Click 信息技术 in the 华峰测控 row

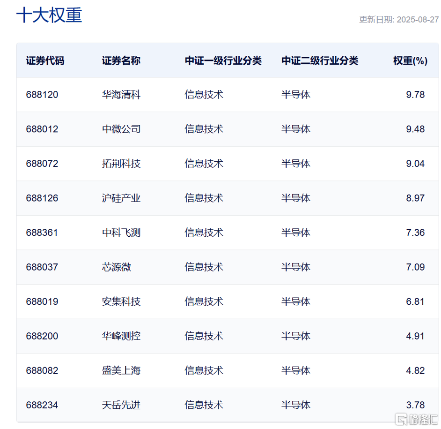[204, 336]
